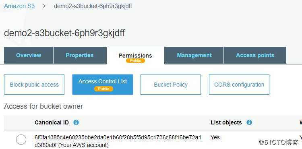Screen dimensions: 302x149
Task: Click the demo2-s3bucket breadcrumb text
Action: [93, 6]
